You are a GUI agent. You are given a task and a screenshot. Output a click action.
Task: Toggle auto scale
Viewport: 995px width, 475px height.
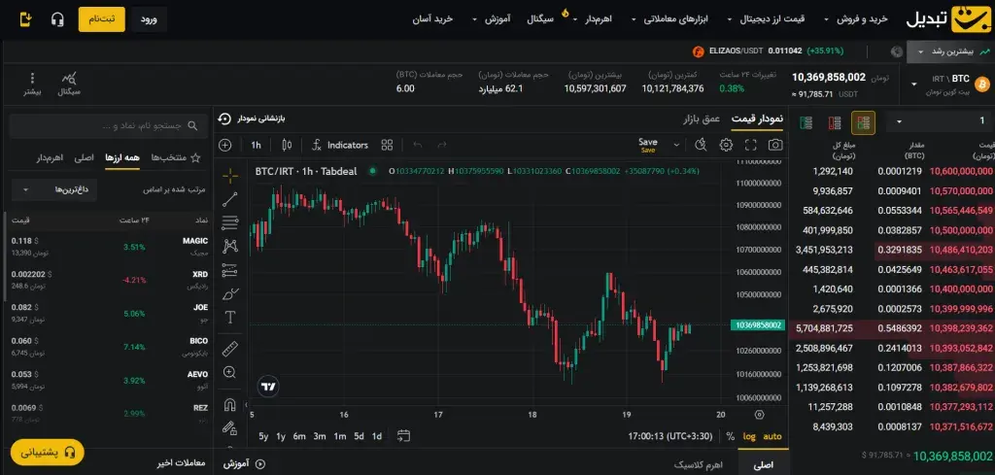point(772,436)
